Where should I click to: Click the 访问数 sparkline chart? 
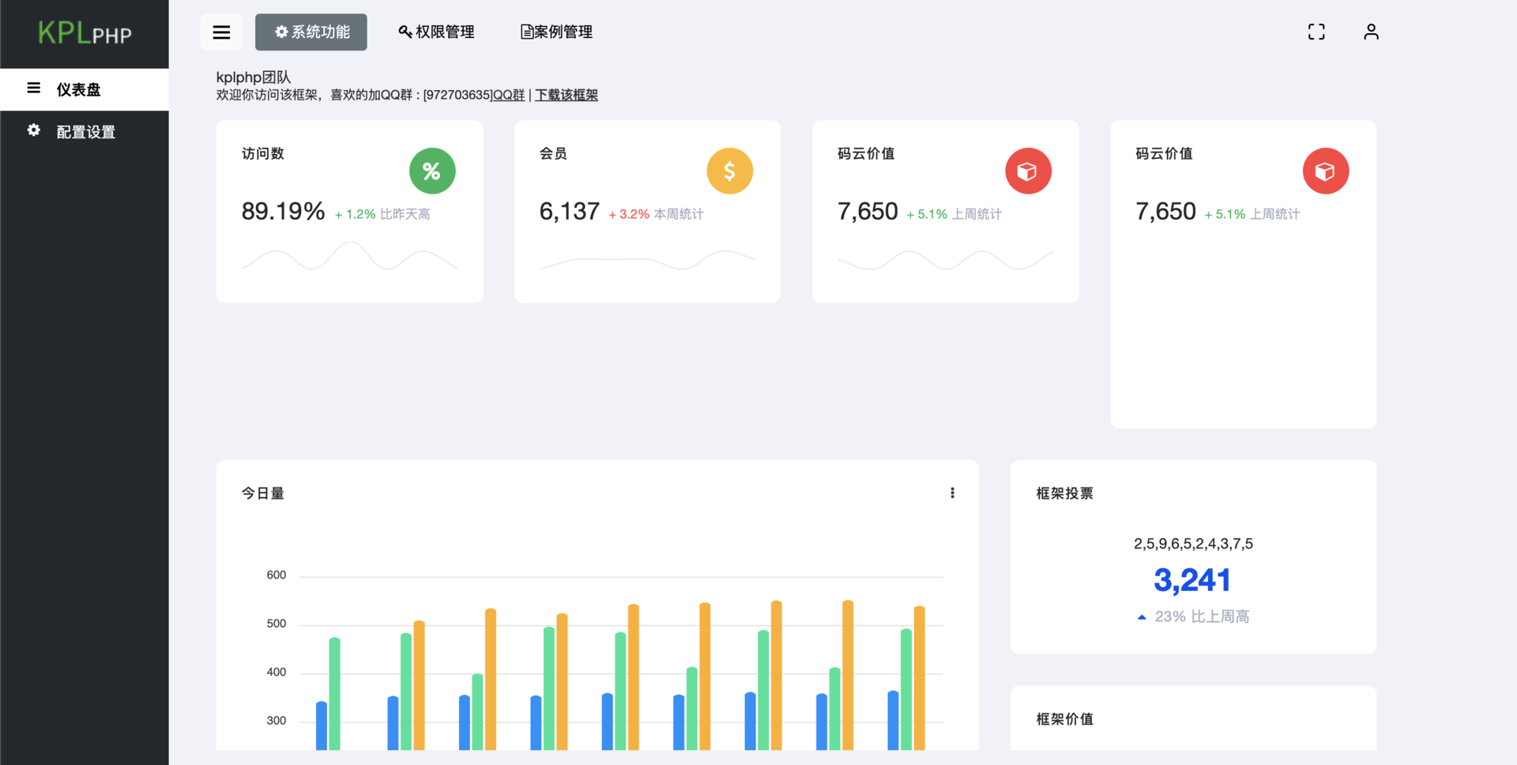[x=349, y=257]
